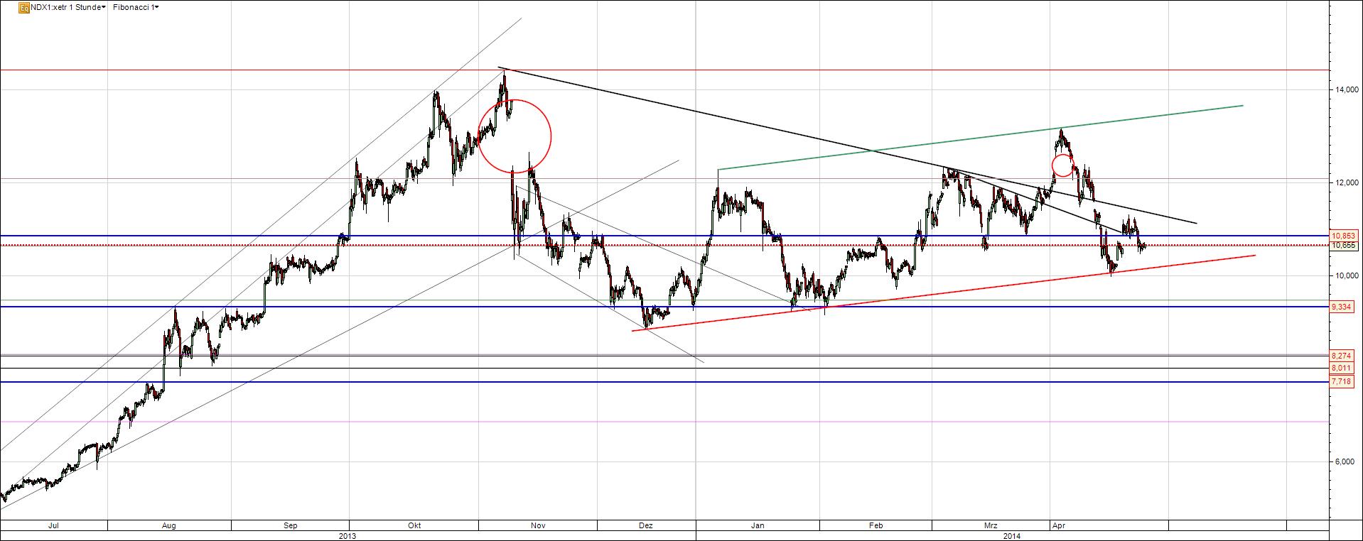This screenshot has height=541, width=1363.
Task: Click the 14,000 price axis label
Action: point(1346,90)
